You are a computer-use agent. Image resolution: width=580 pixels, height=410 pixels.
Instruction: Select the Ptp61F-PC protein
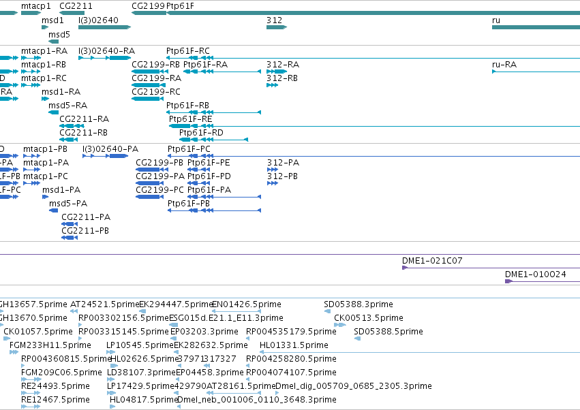pos(373,156)
